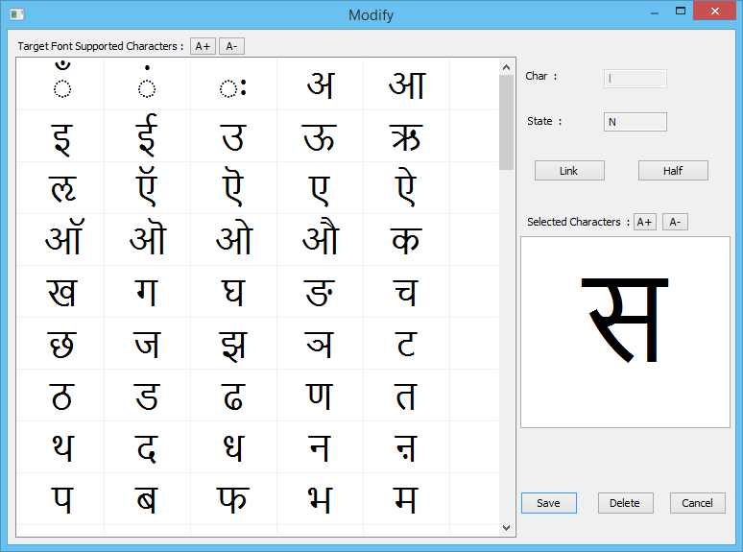The height and width of the screenshot is (552, 743).
Task: Select the ङ character cell
Action: tap(320, 292)
